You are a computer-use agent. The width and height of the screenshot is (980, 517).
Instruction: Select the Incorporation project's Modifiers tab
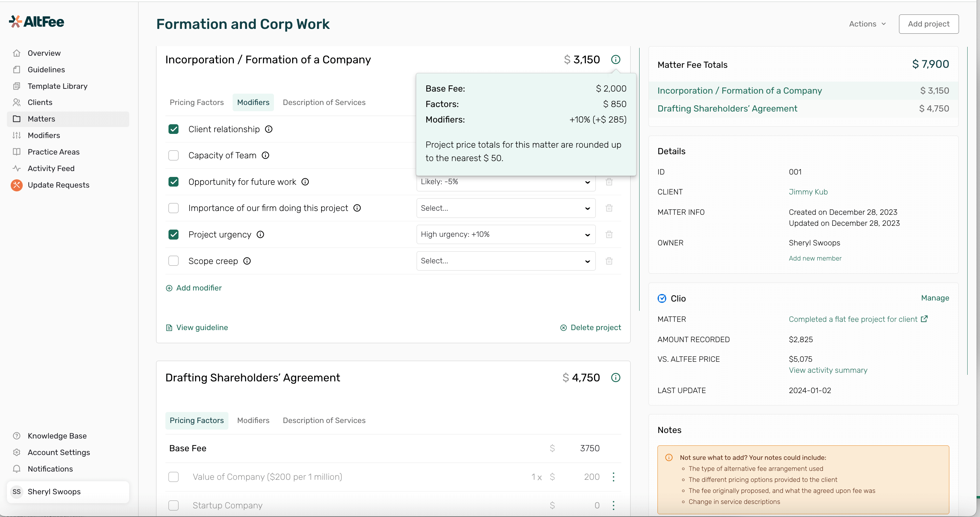pos(253,103)
